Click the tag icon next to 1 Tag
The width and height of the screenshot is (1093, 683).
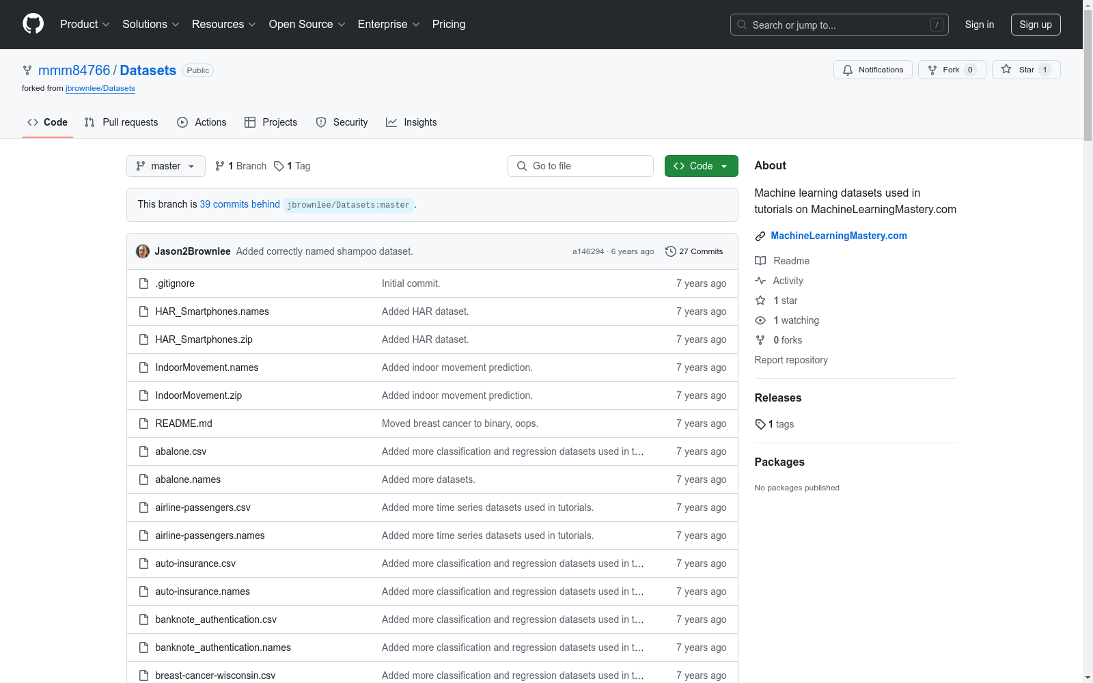279,166
